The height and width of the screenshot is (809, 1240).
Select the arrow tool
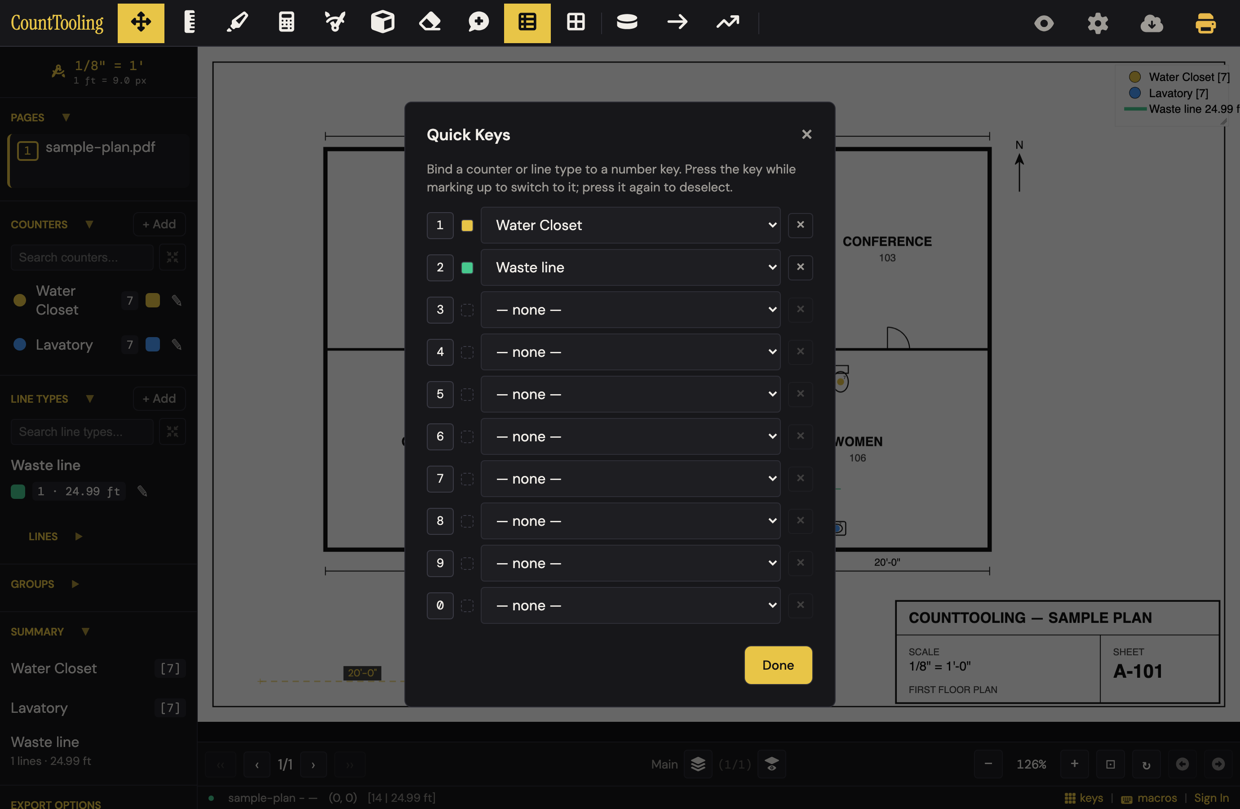(x=678, y=23)
